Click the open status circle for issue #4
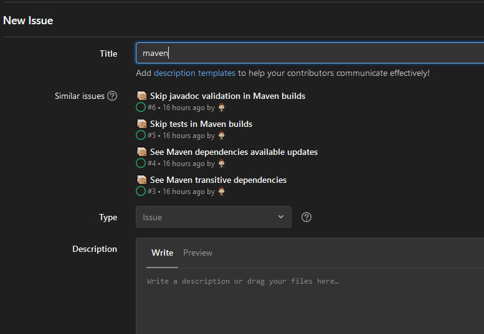Screen dimensions: 484x334 tap(141, 163)
